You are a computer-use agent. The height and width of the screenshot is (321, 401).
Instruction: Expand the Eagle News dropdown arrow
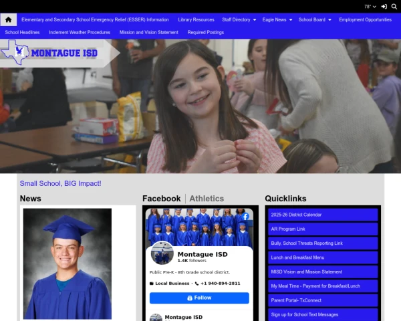(x=291, y=19)
